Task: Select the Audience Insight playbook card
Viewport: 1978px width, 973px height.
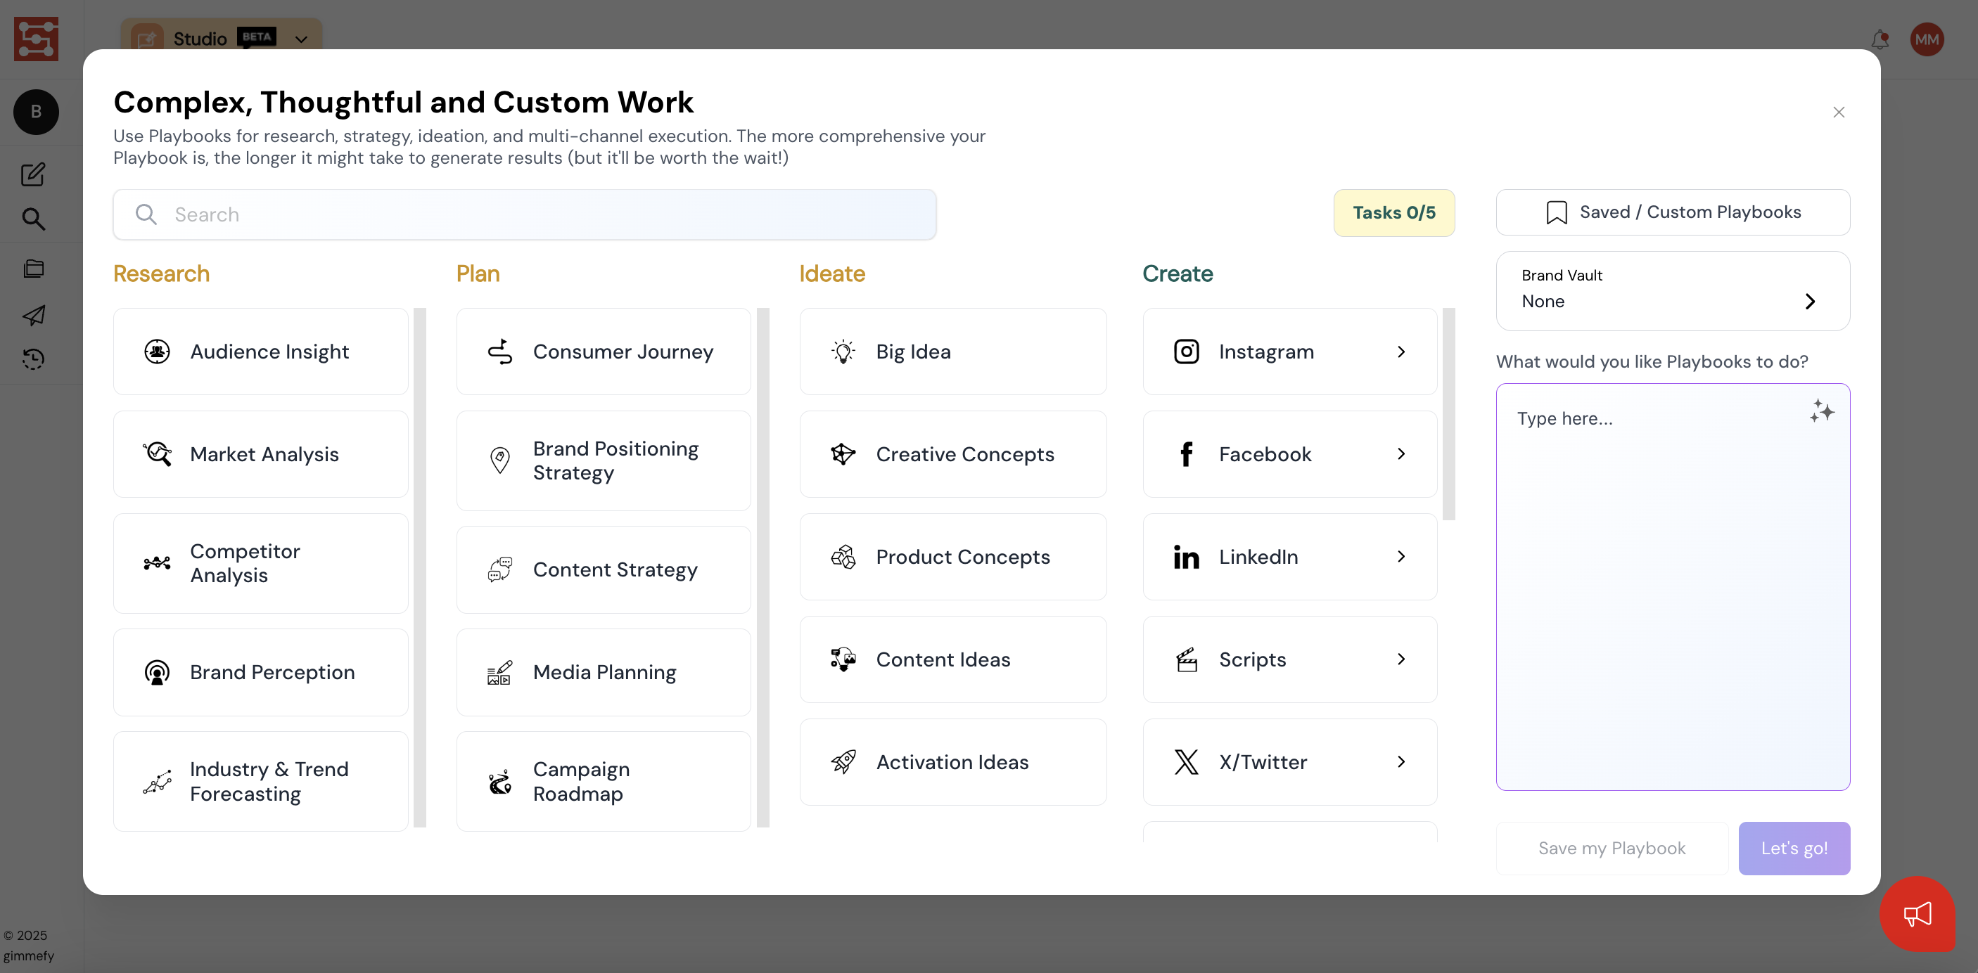Action: [x=260, y=352]
